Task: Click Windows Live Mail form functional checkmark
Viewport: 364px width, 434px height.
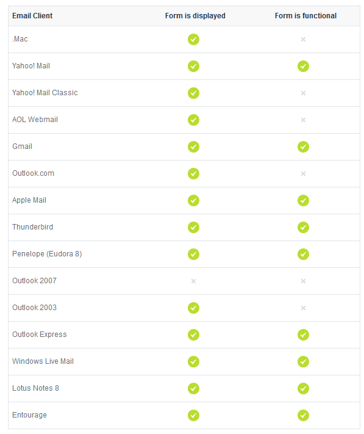Action: [x=303, y=361]
